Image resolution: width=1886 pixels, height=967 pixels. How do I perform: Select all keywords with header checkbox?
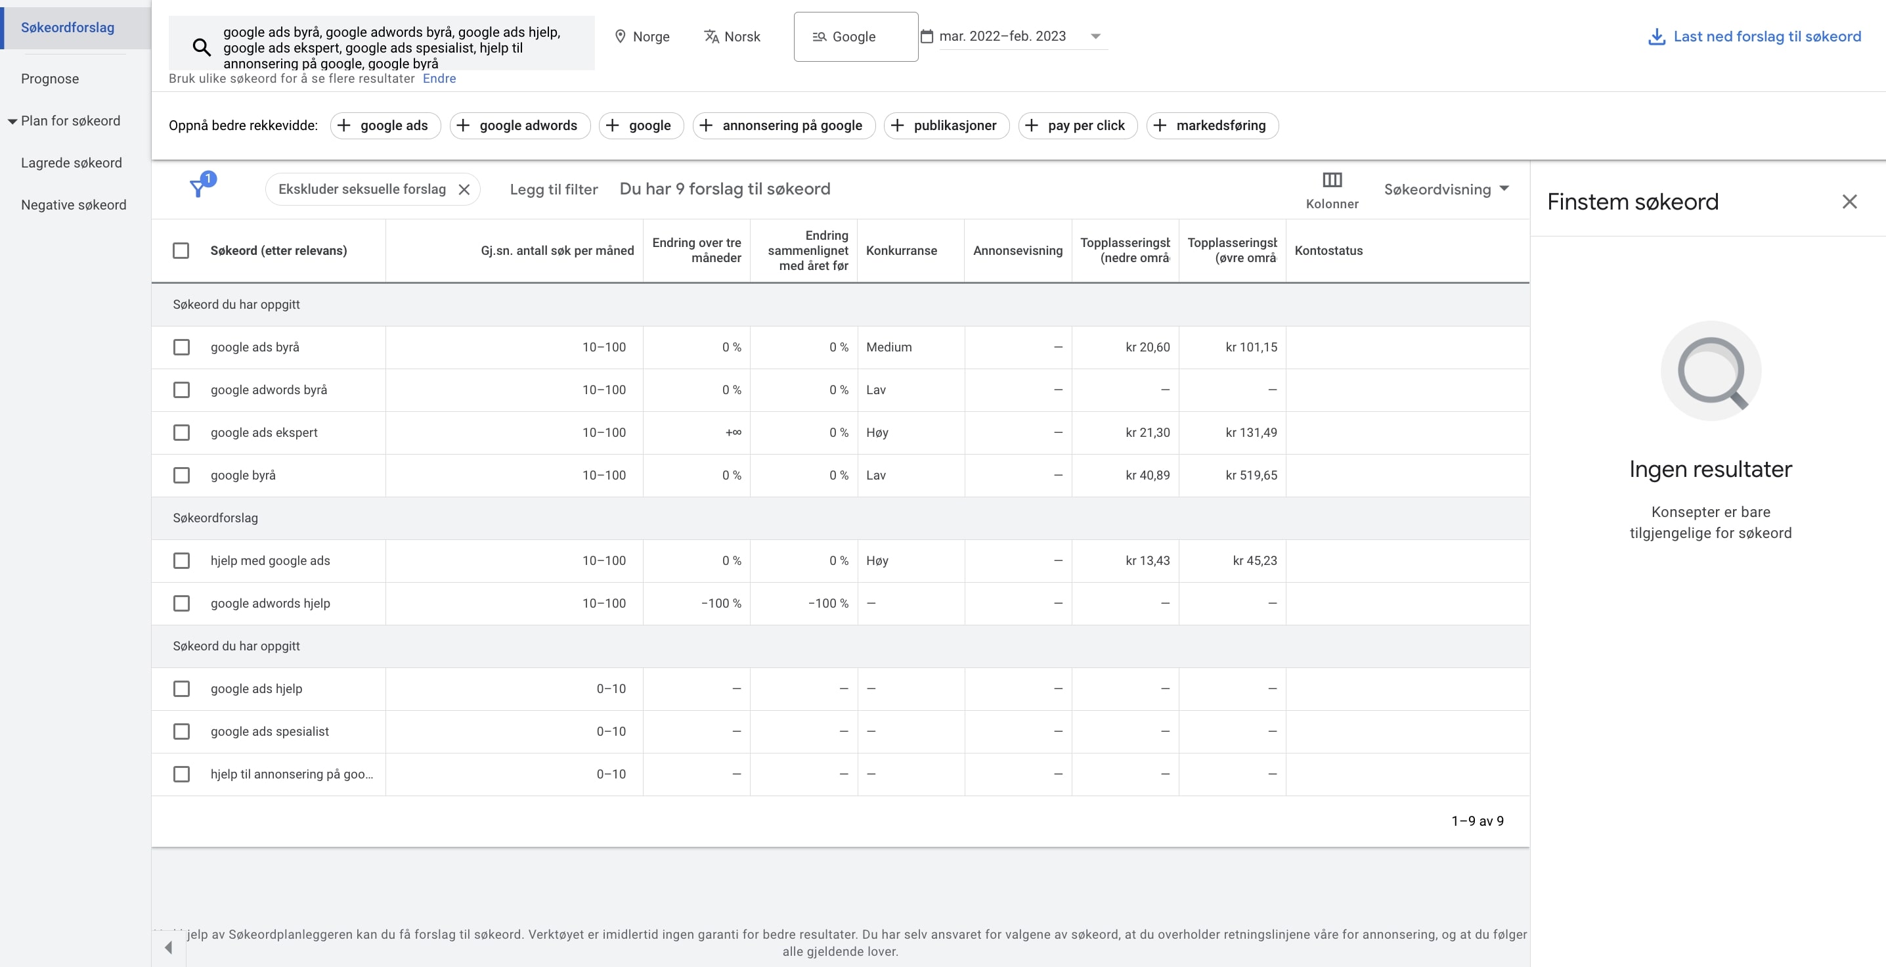pyautogui.click(x=181, y=250)
